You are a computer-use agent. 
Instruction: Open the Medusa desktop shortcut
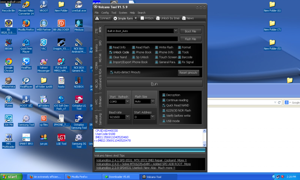[79, 23]
